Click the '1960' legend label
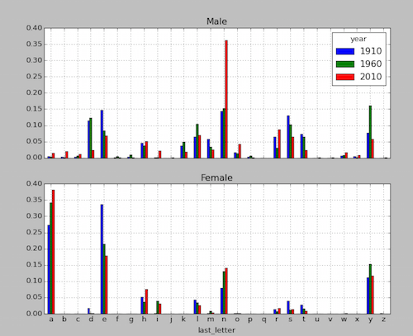Screen dimensions: 413x336 (x=371, y=64)
